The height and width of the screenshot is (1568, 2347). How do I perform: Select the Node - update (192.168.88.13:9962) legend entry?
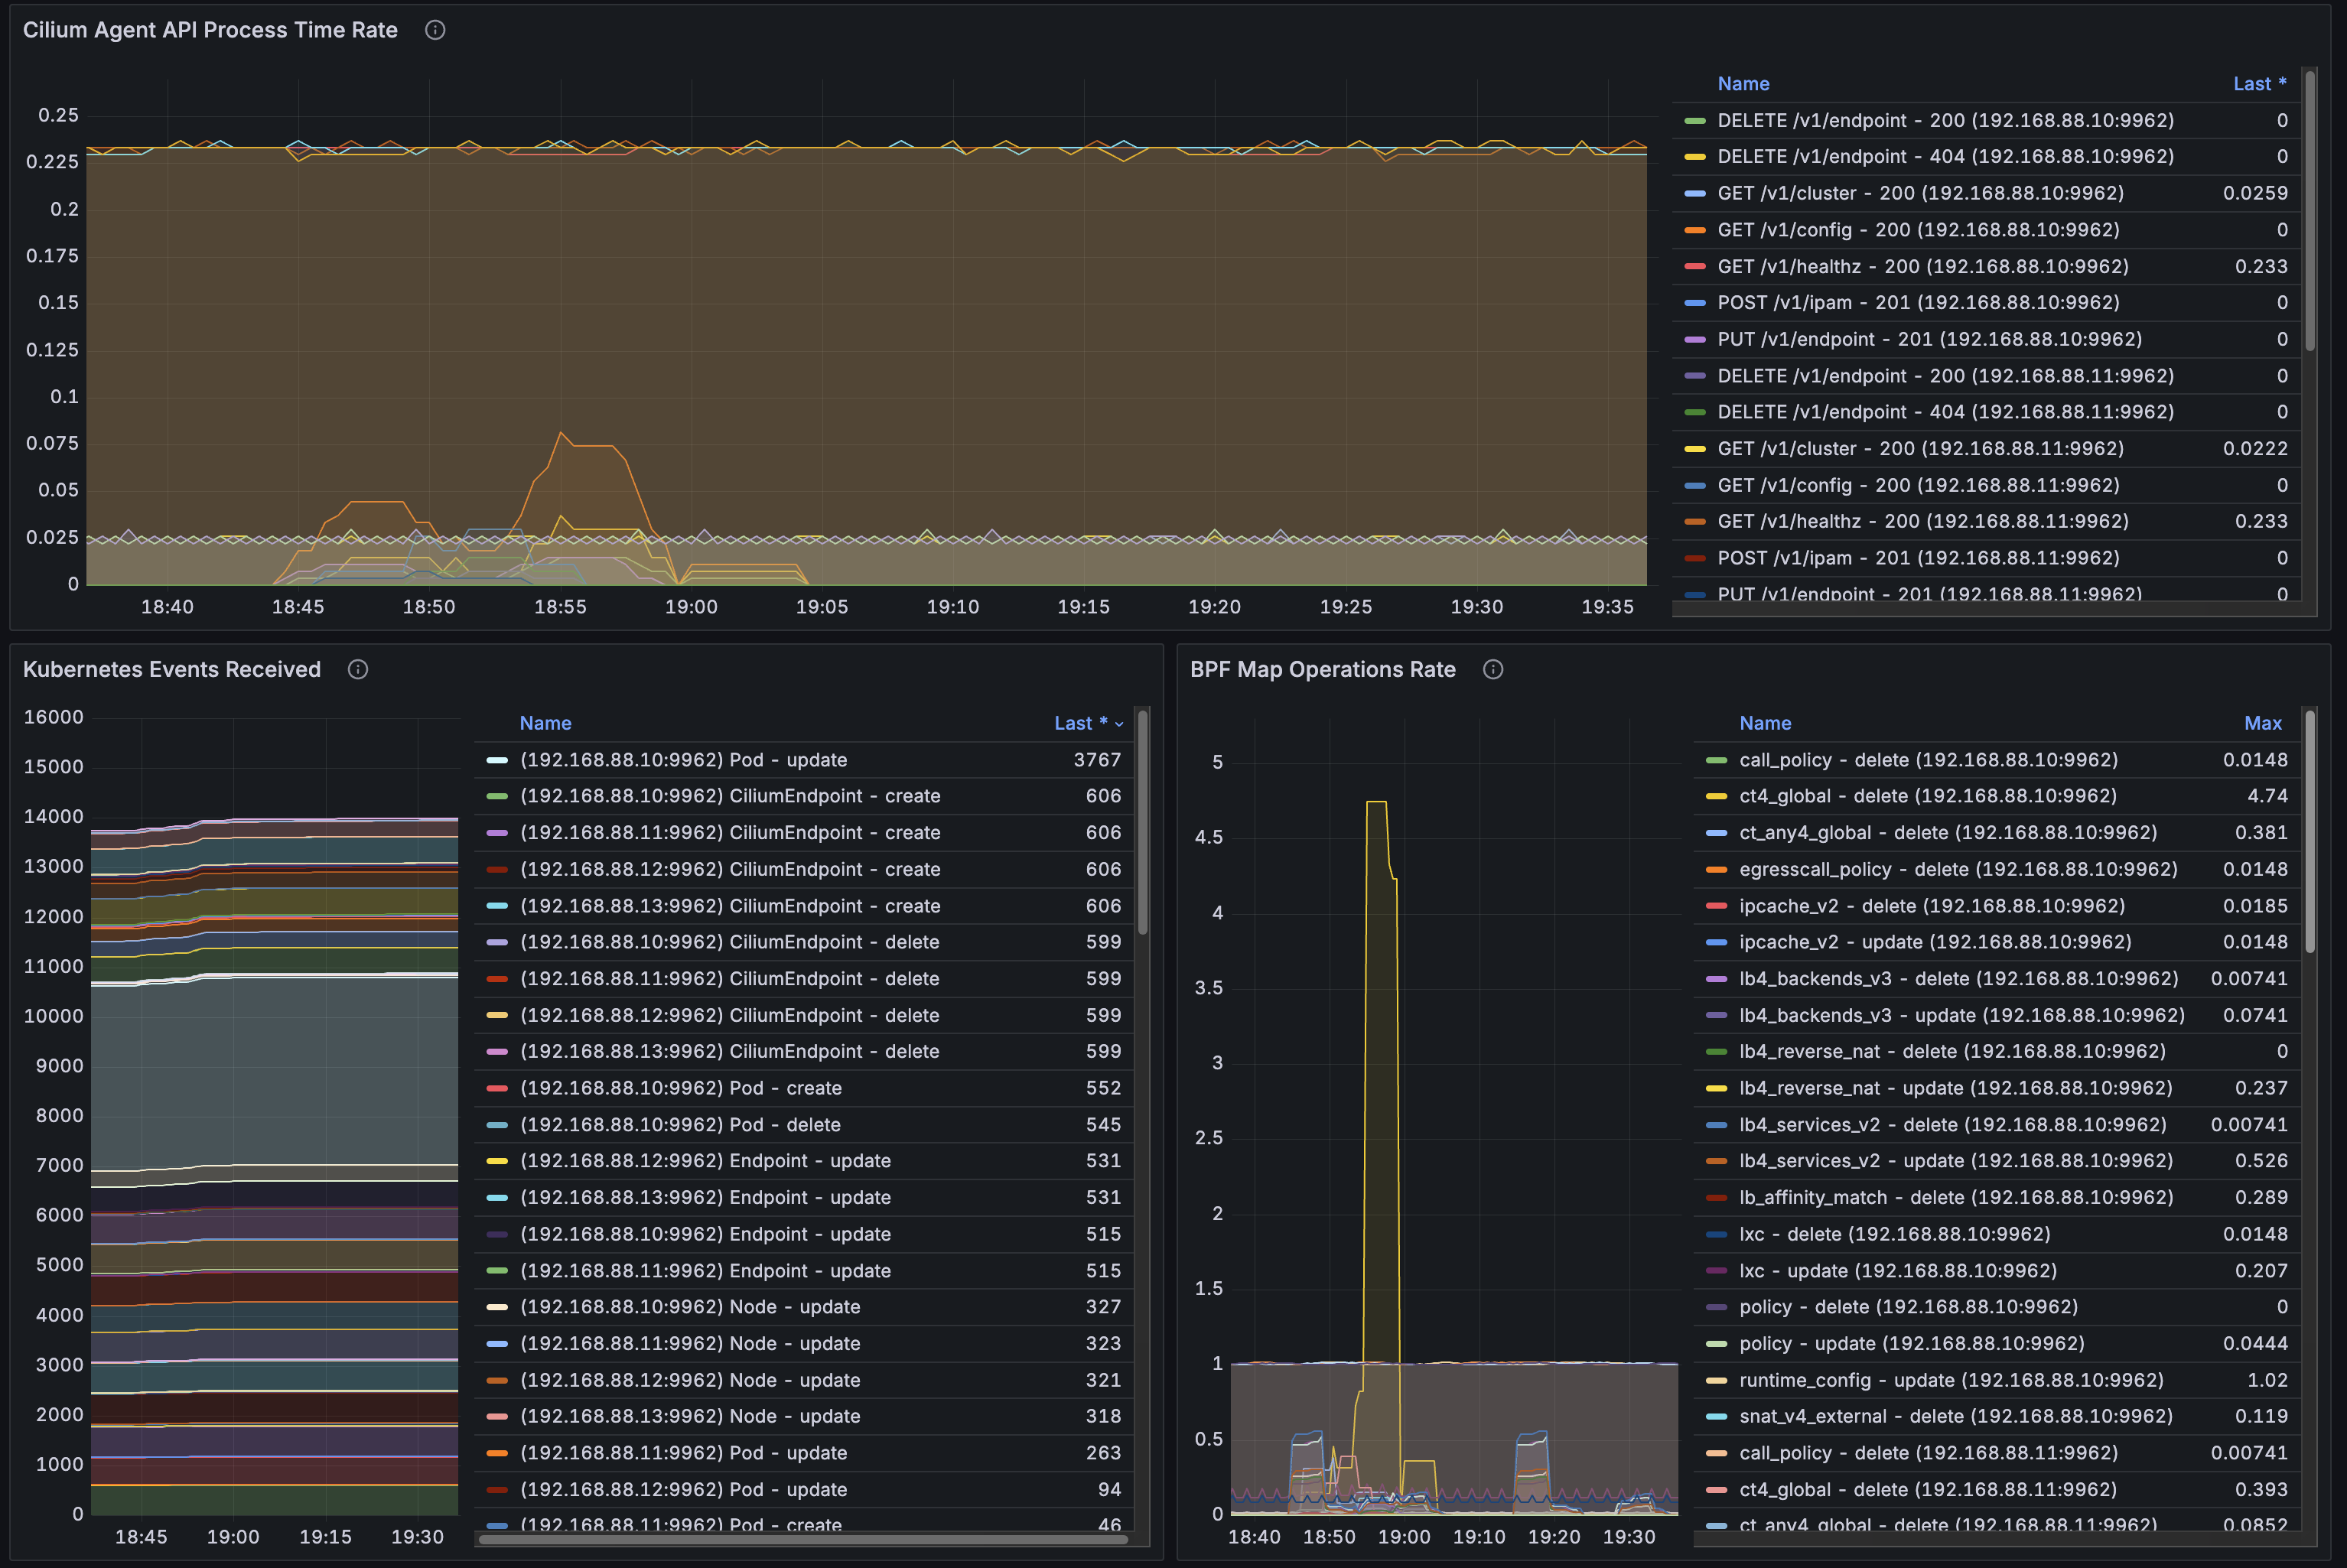[690, 1416]
